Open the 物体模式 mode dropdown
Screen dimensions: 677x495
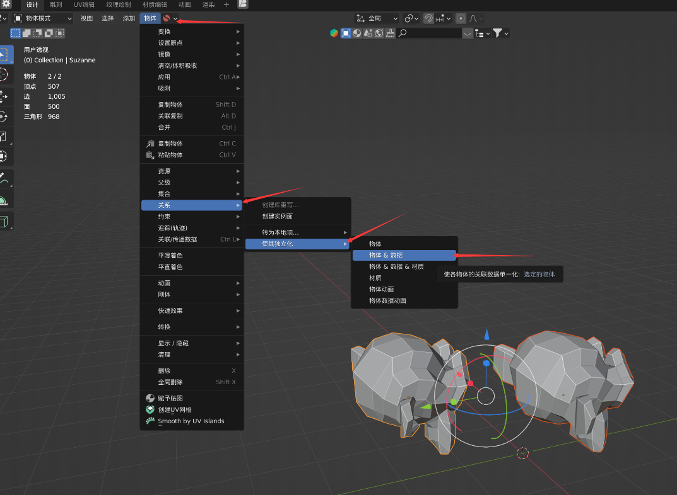click(42, 18)
